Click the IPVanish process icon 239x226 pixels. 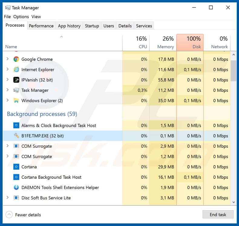16,80
